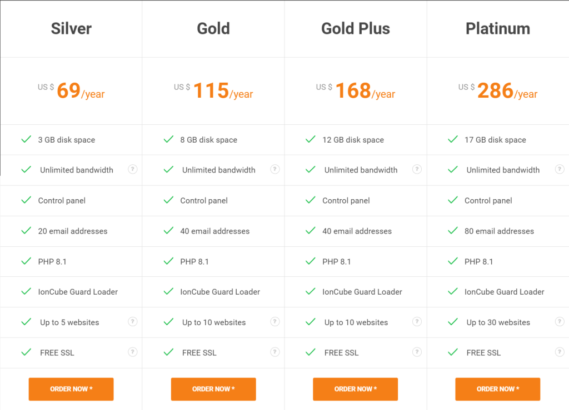Screen dimensions: 569x410
Task: Click help icon beside Platinum FREE SSL
Action: tap(560, 352)
